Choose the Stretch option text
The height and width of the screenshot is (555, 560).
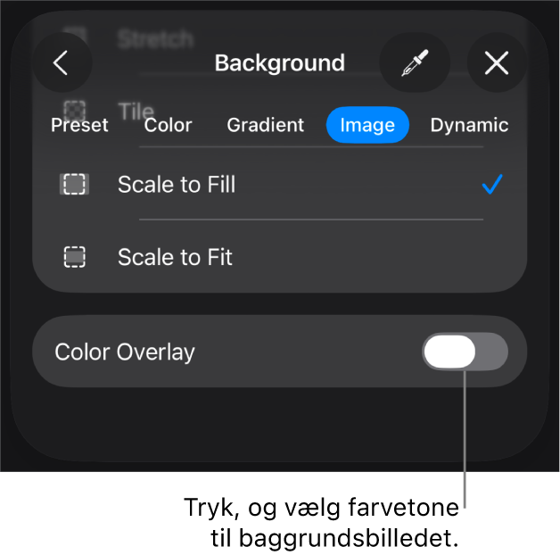point(155,38)
